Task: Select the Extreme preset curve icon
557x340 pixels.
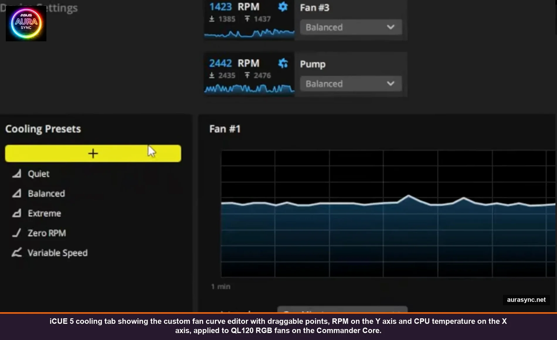Action: point(17,213)
